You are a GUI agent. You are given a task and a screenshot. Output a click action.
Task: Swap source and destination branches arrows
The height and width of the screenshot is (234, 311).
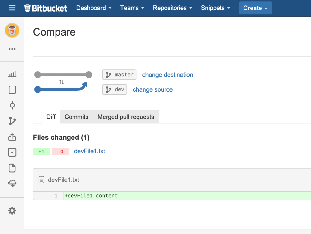pyautogui.click(x=61, y=82)
